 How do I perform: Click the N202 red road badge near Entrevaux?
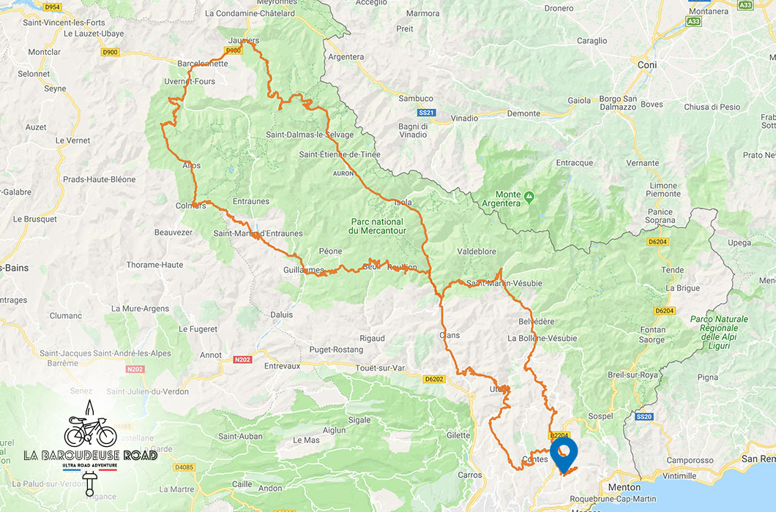click(x=242, y=360)
